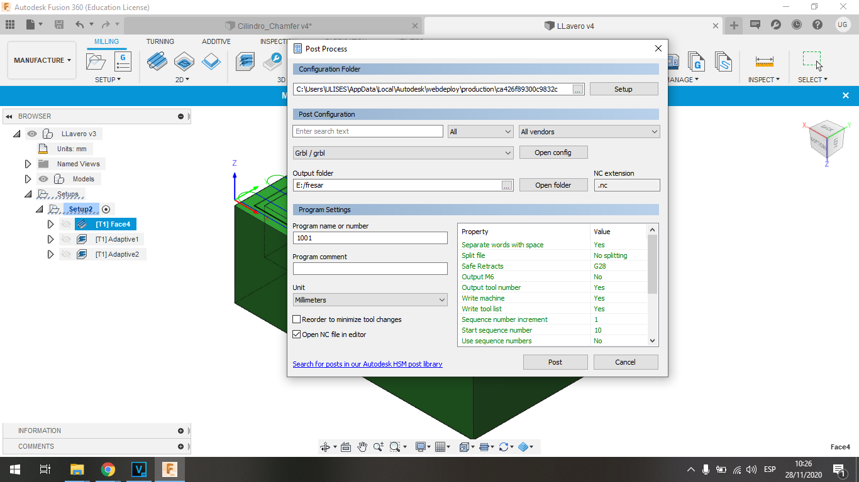Toggle Reorder to minimize tool changes checkbox
The width and height of the screenshot is (859, 482).
(x=297, y=319)
